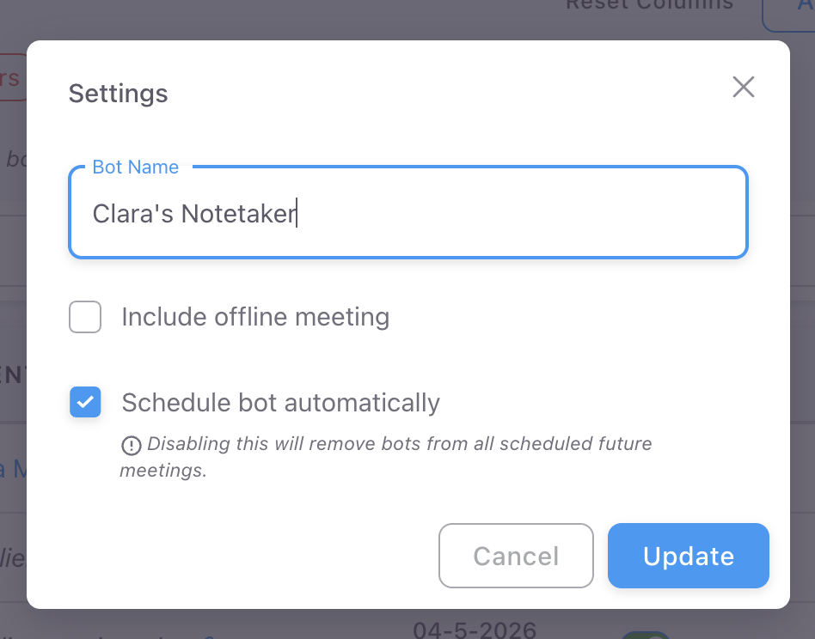Select Reset Columns behind the dialog
815x639 pixels.
[649, 5]
